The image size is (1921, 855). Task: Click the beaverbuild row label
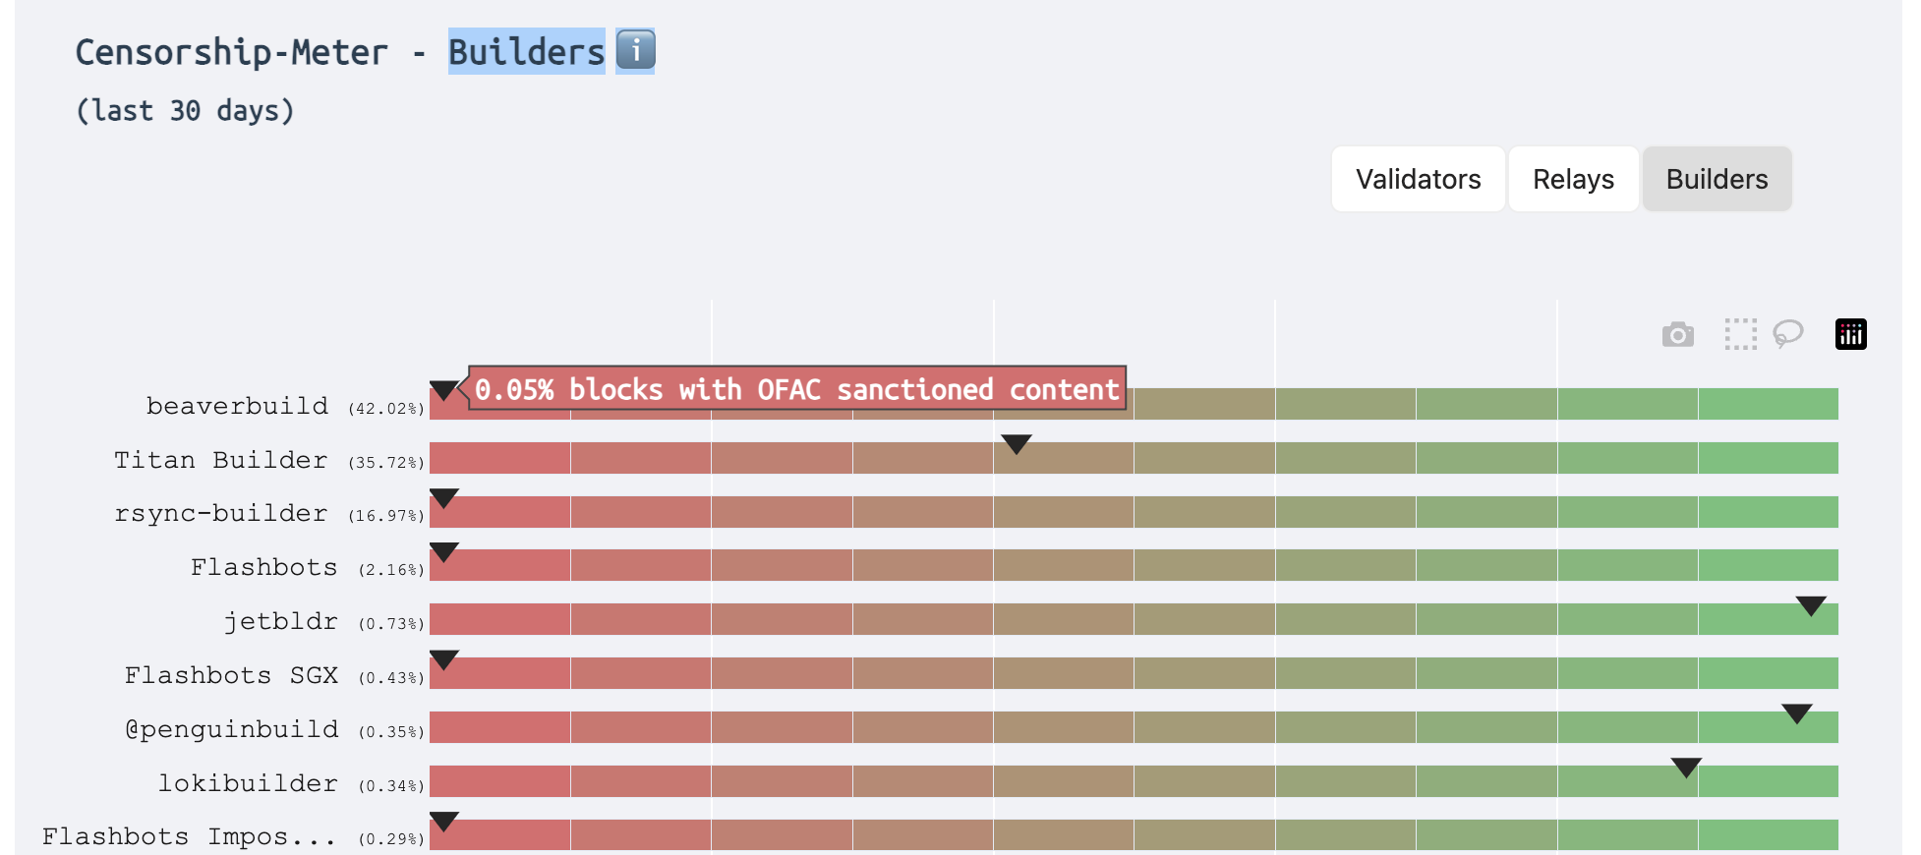coord(237,406)
